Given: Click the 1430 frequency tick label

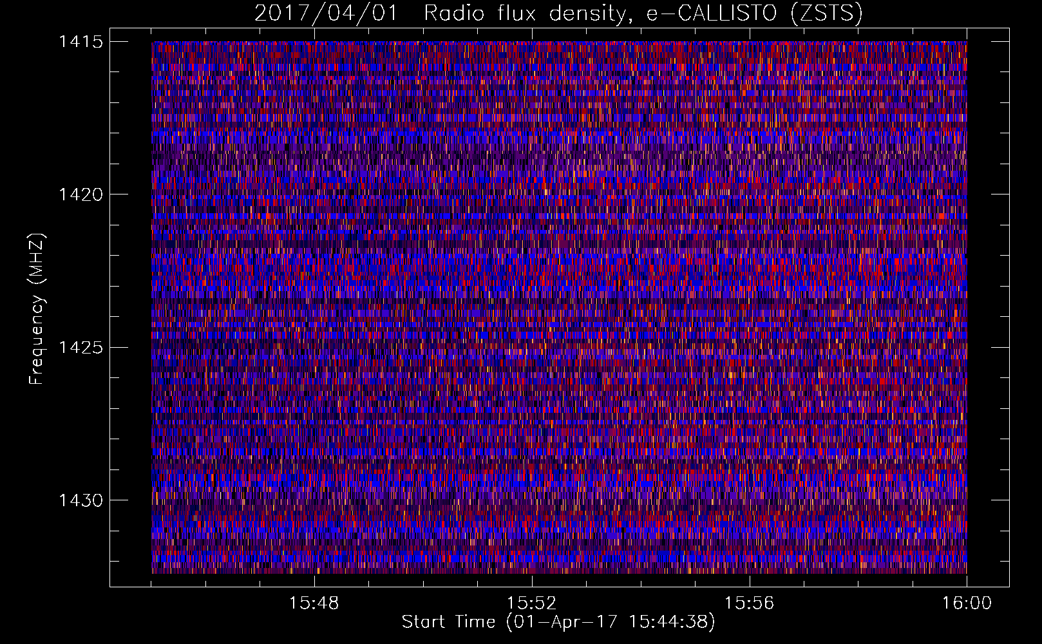Looking at the screenshot, I should click(x=81, y=500).
